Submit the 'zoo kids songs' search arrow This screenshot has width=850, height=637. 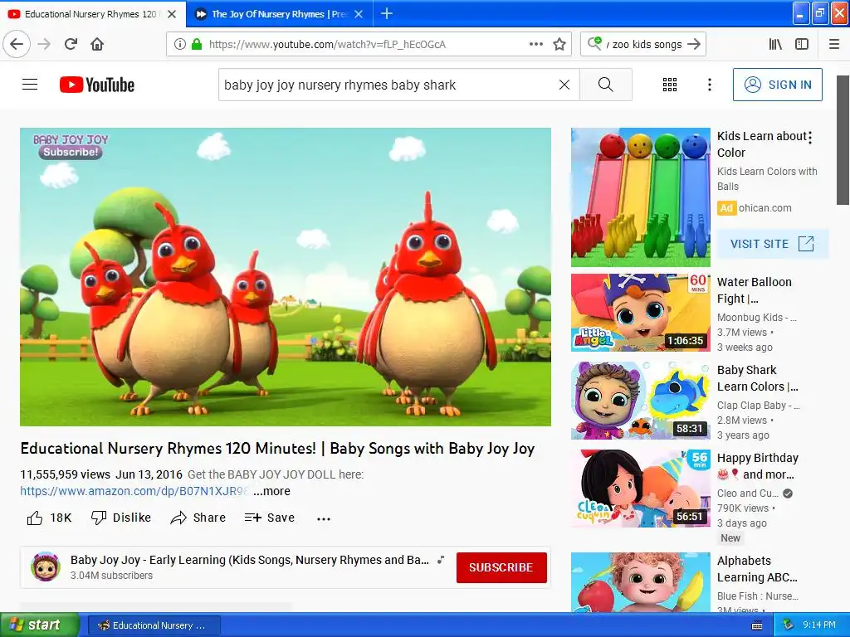pyautogui.click(x=694, y=44)
